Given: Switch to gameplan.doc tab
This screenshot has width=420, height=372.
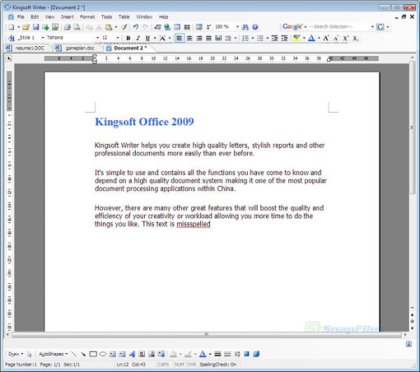Looking at the screenshot, I should tap(79, 48).
